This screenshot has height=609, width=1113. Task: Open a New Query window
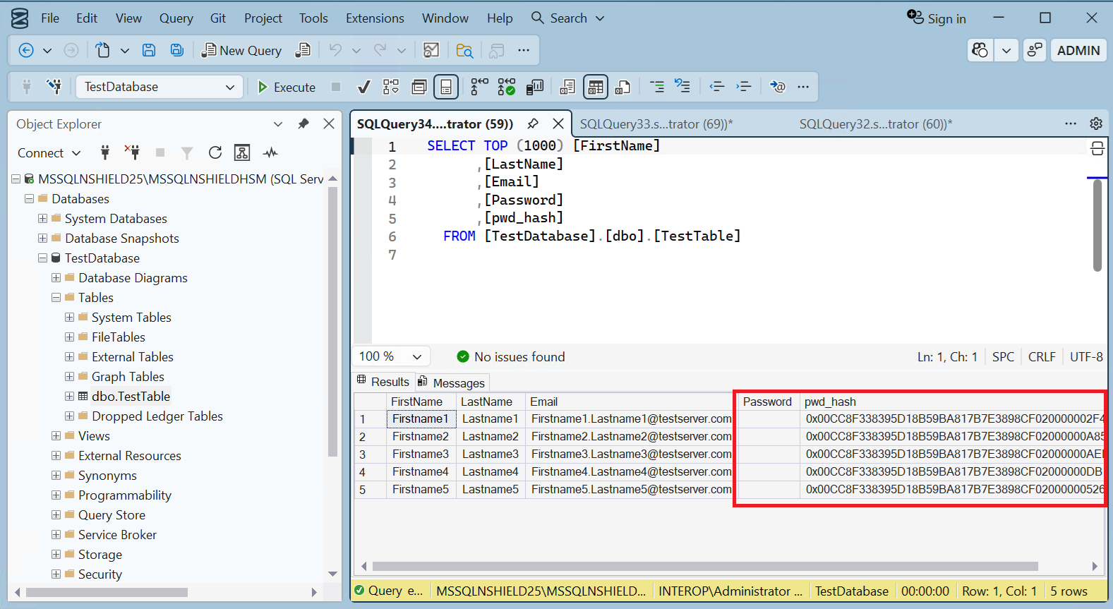point(241,50)
